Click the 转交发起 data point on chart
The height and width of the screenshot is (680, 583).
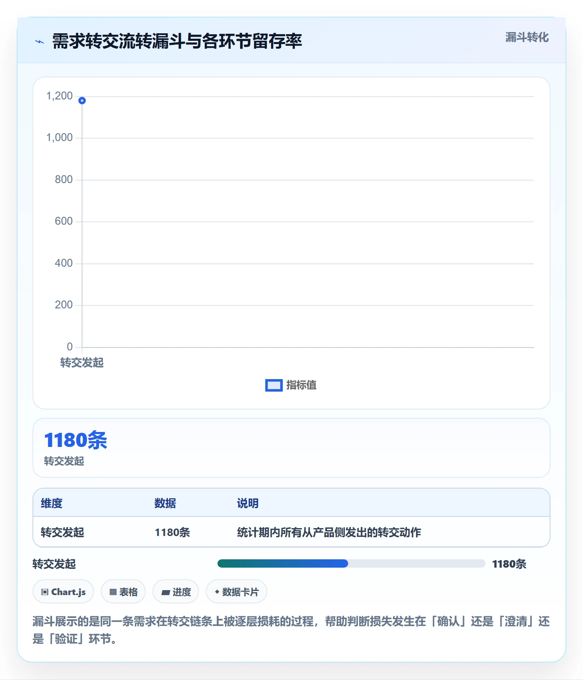click(x=82, y=100)
